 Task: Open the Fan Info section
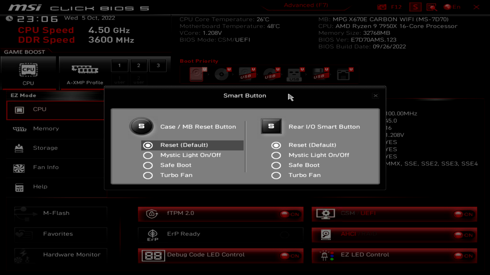click(x=46, y=168)
